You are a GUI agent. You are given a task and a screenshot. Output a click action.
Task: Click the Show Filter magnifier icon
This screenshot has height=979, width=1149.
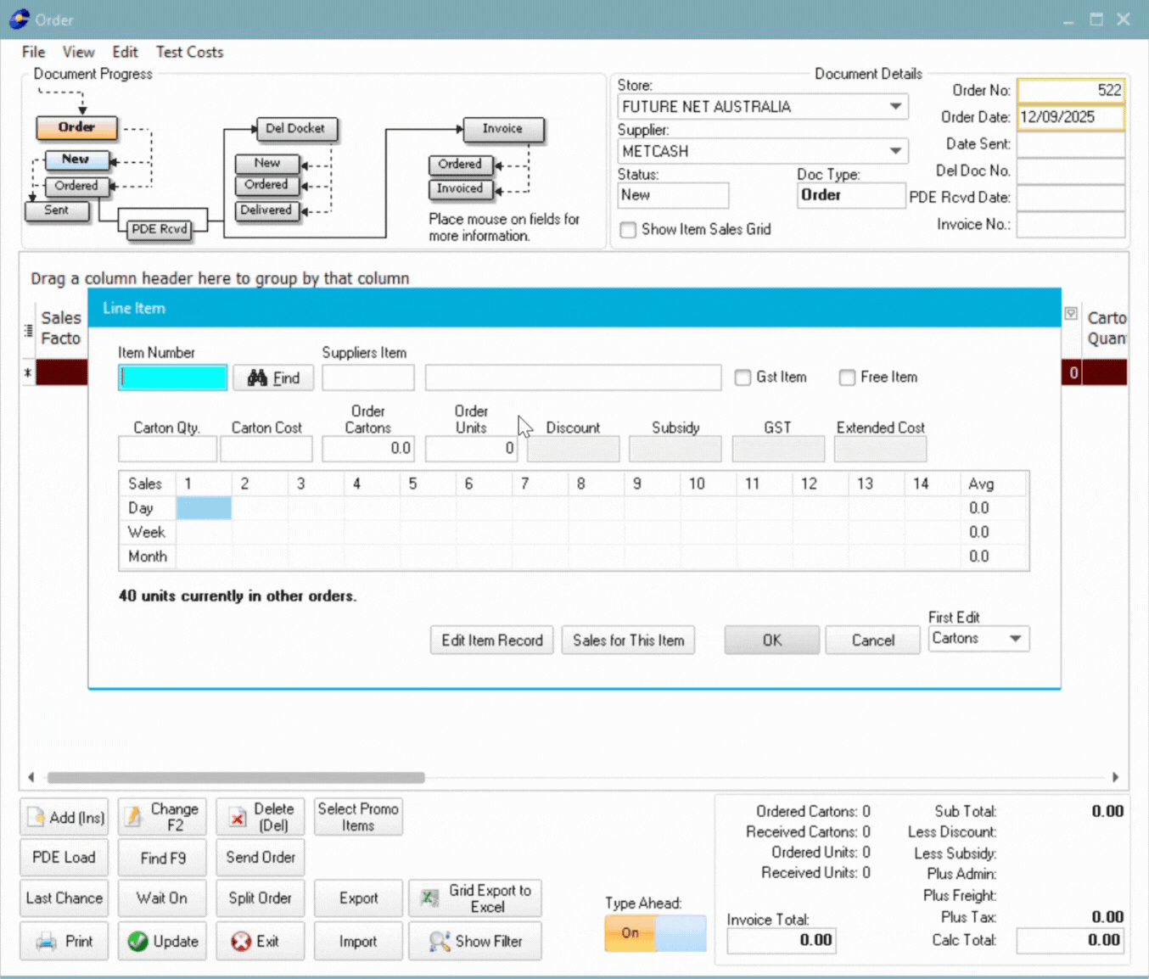(x=439, y=941)
